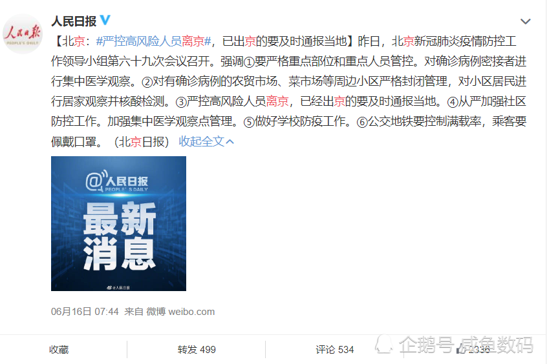Click the penguin logo in the watermark

pyautogui.click(x=384, y=345)
